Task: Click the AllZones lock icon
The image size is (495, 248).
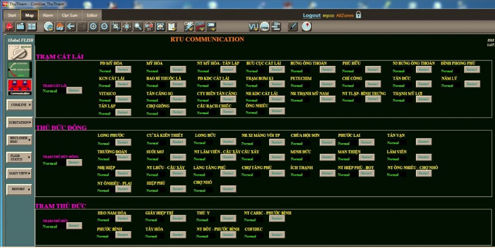Action: click(358, 15)
